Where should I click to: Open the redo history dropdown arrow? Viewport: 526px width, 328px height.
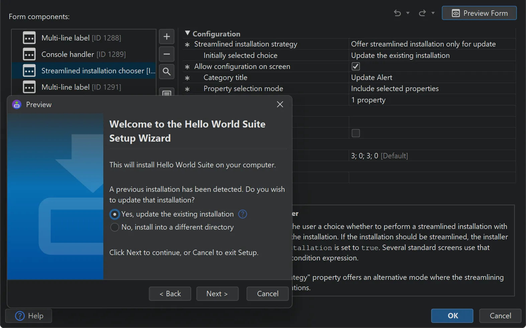coord(433,13)
